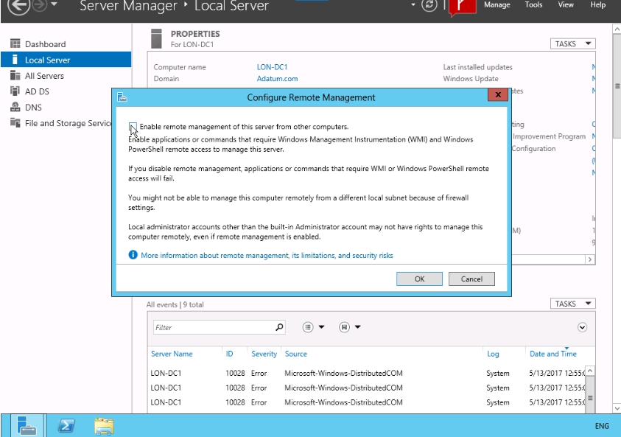Open the View menu
The width and height of the screenshot is (621, 437).
pyautogui.click(x=566, y=5)
